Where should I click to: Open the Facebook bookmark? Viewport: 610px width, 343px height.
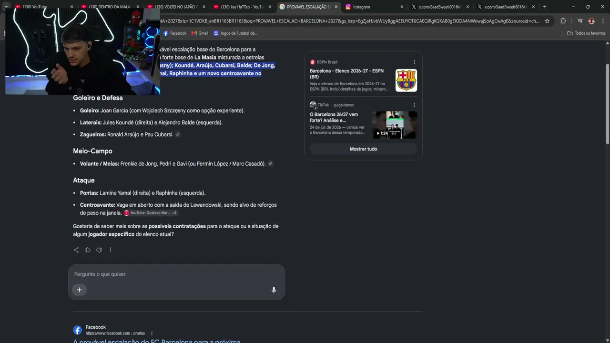coord(175,33)
